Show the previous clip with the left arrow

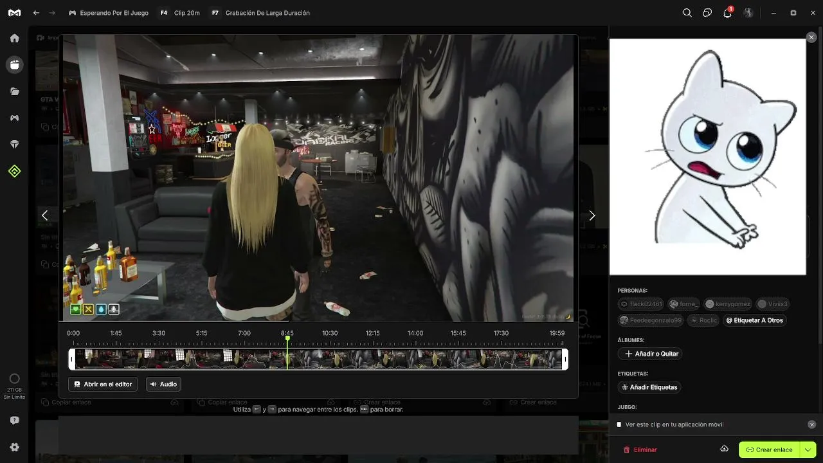click(44, 215)
